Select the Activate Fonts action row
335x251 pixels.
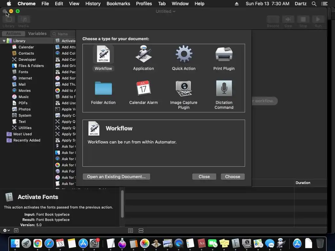tap(65, 41)
